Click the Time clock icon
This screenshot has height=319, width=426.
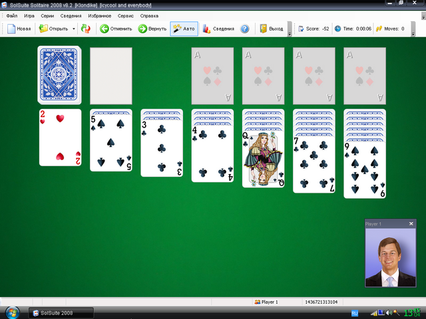337,29
